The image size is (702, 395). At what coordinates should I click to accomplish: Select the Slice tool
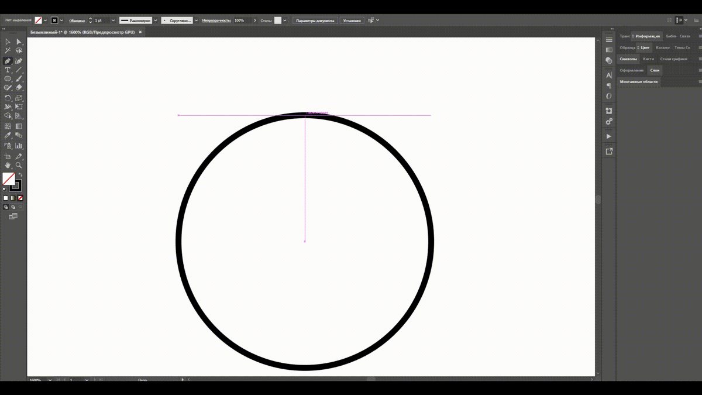click(19, 156)
